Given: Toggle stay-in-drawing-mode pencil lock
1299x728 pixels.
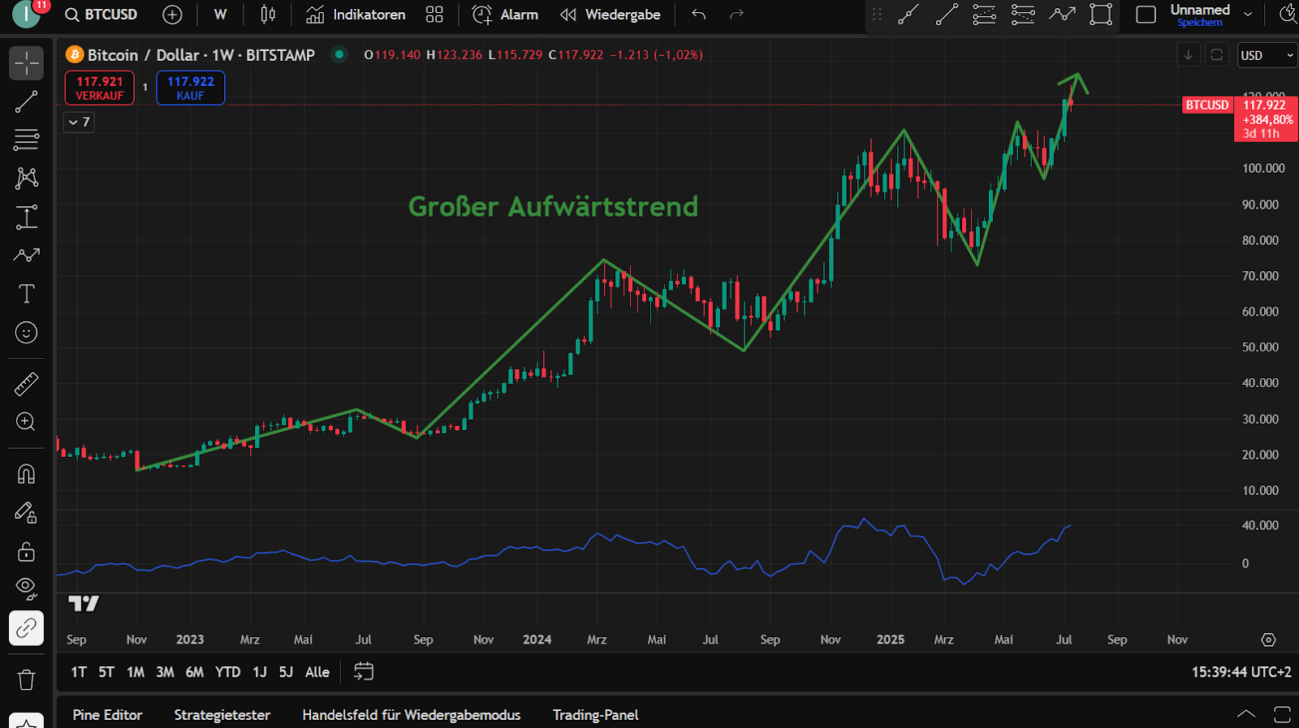Looking at the screenshot, I should 26,513.
